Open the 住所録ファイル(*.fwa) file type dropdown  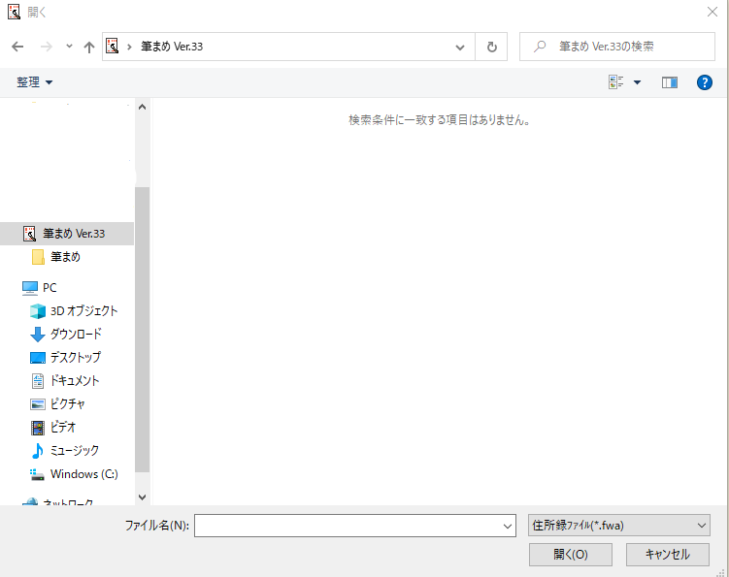coord(618,526)
